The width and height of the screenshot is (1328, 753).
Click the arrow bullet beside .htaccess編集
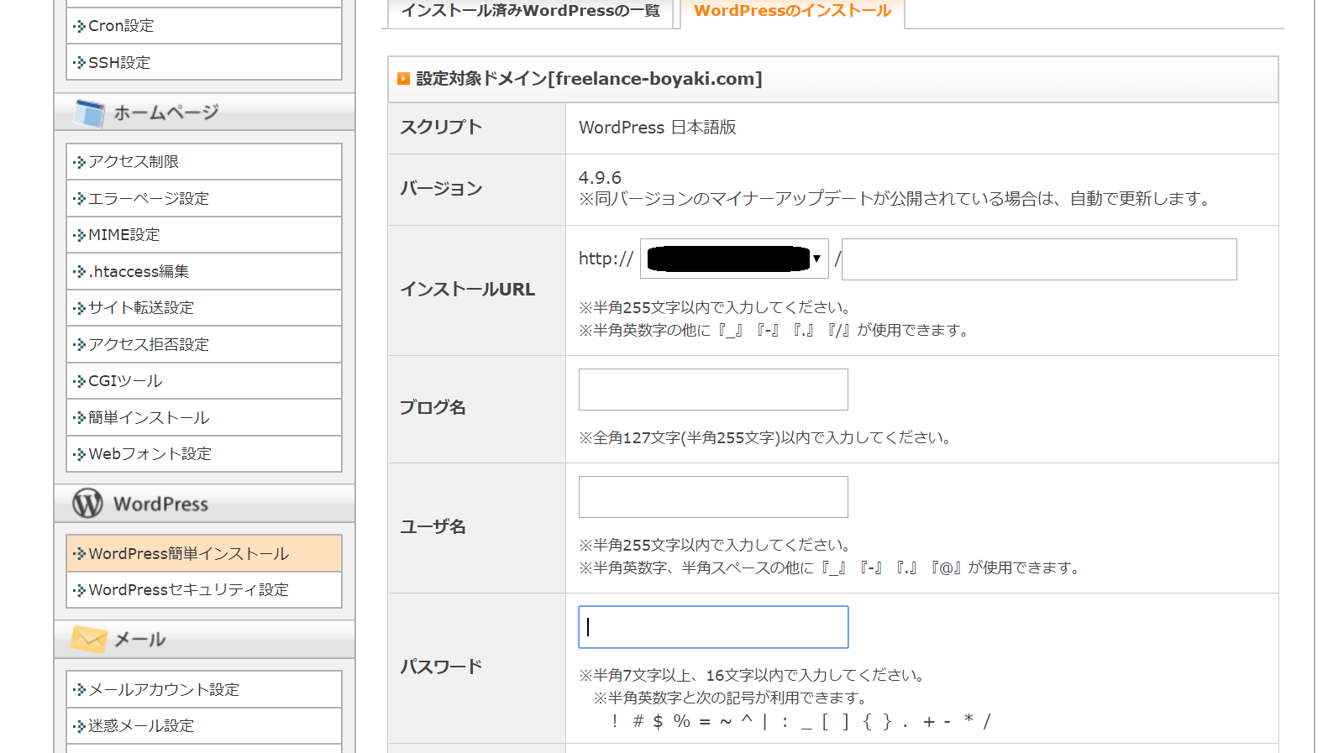pyautogui.click(x=79, y=272)
